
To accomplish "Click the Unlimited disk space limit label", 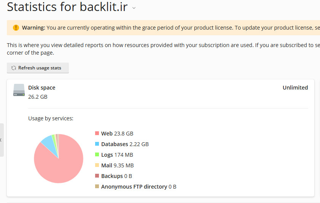I will coord(295,88).
